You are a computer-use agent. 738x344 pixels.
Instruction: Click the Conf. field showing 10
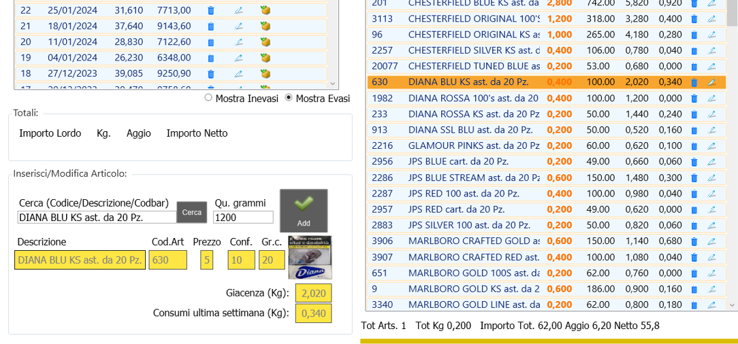pyautogui.click(x=242, y=260)
